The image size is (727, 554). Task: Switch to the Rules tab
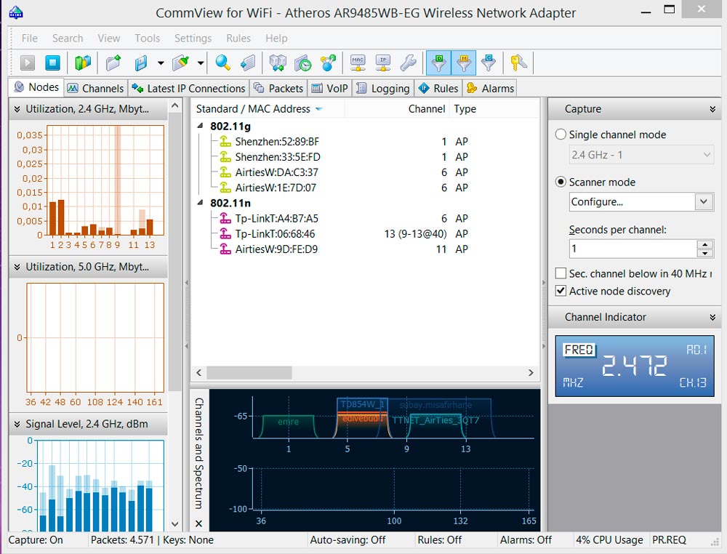click(x=438, y=88)
